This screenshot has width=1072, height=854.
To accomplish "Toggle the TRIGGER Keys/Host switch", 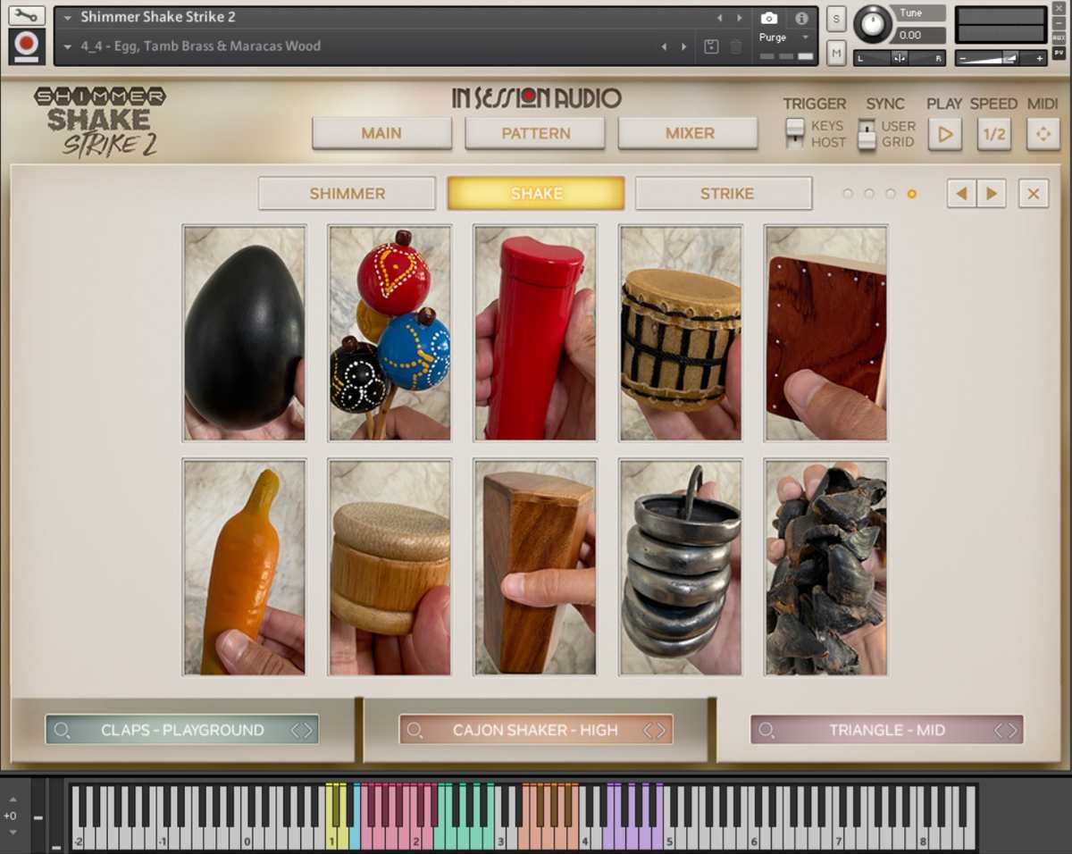I will click(x=794, y=134).
